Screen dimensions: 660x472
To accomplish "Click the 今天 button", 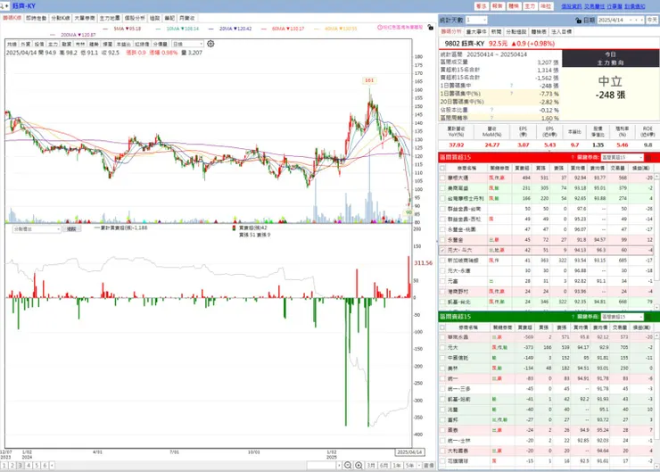I will pyautogui.click(x=652, y=20).
